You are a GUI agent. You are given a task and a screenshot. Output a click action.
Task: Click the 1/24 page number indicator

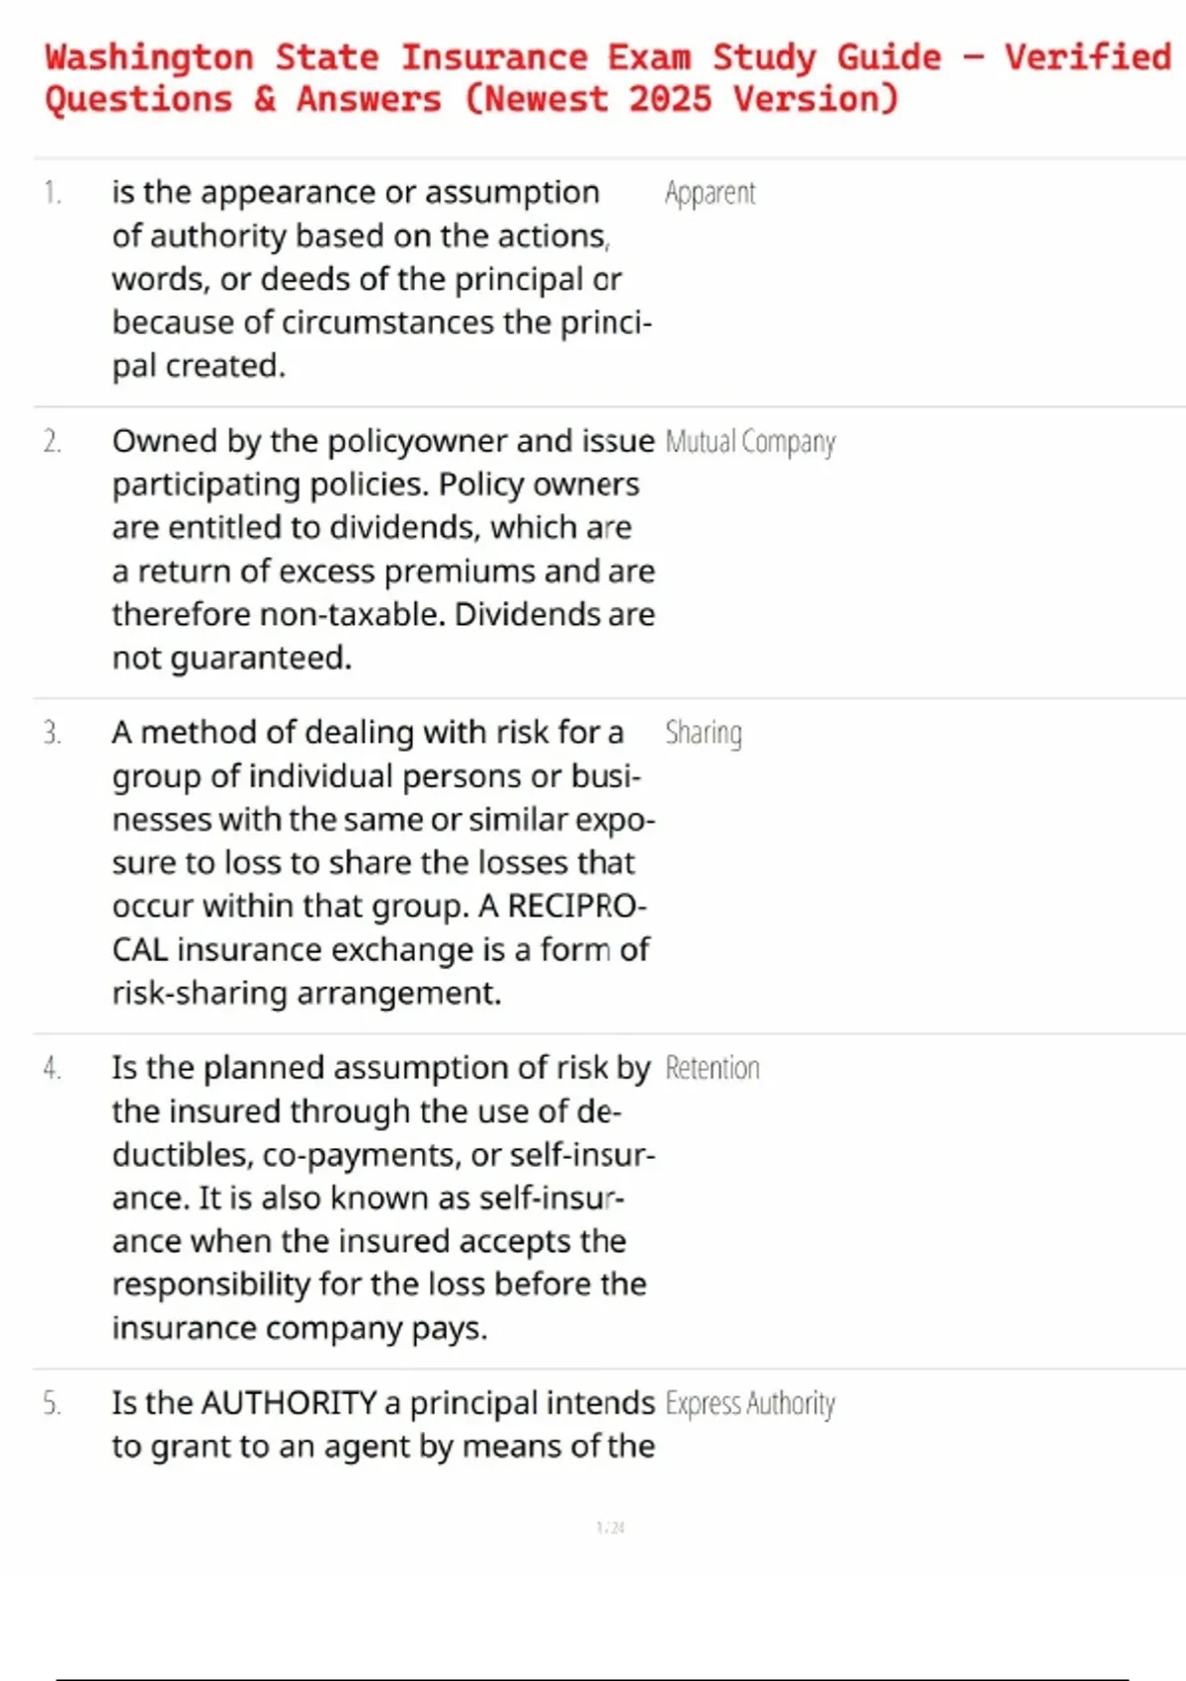click(x=610, y=1528)
